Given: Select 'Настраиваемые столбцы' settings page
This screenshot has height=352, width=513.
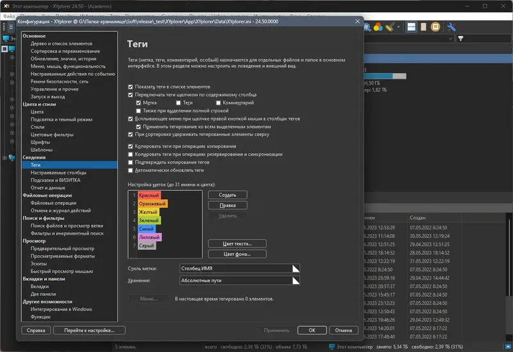Looking at the screenshot, I should pyautogui.click(x=58, y=172).
